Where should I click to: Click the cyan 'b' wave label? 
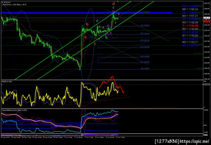106,37
